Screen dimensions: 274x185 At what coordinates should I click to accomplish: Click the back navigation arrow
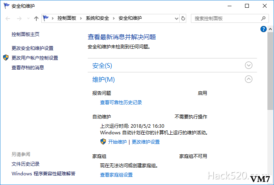pyautogui.click(x=8, y=18)
